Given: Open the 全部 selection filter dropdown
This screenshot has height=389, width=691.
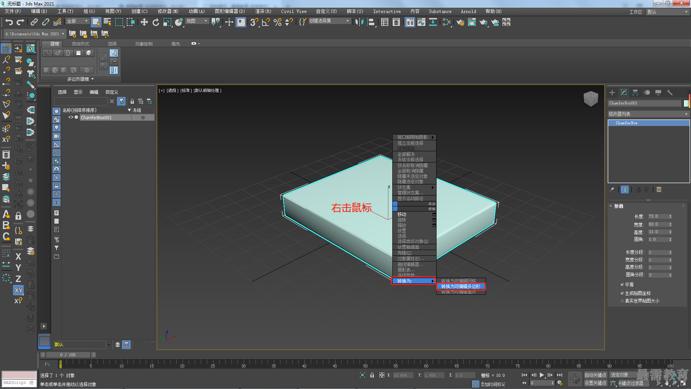Looking at the screenshot, I should [x=77, y=21].
